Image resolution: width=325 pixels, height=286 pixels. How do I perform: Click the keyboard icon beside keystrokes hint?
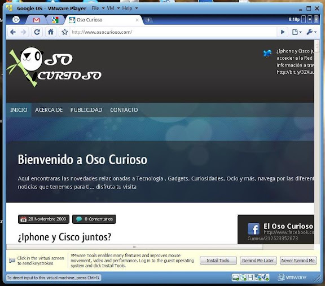[x=12, y=261]
